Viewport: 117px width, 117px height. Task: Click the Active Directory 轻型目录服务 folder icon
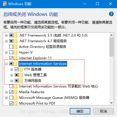point(15,47)
